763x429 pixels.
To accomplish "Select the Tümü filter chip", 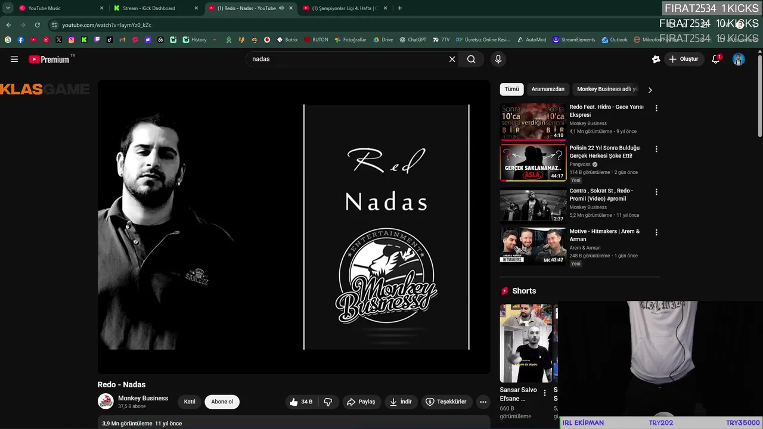I will [x=511, y=89].
